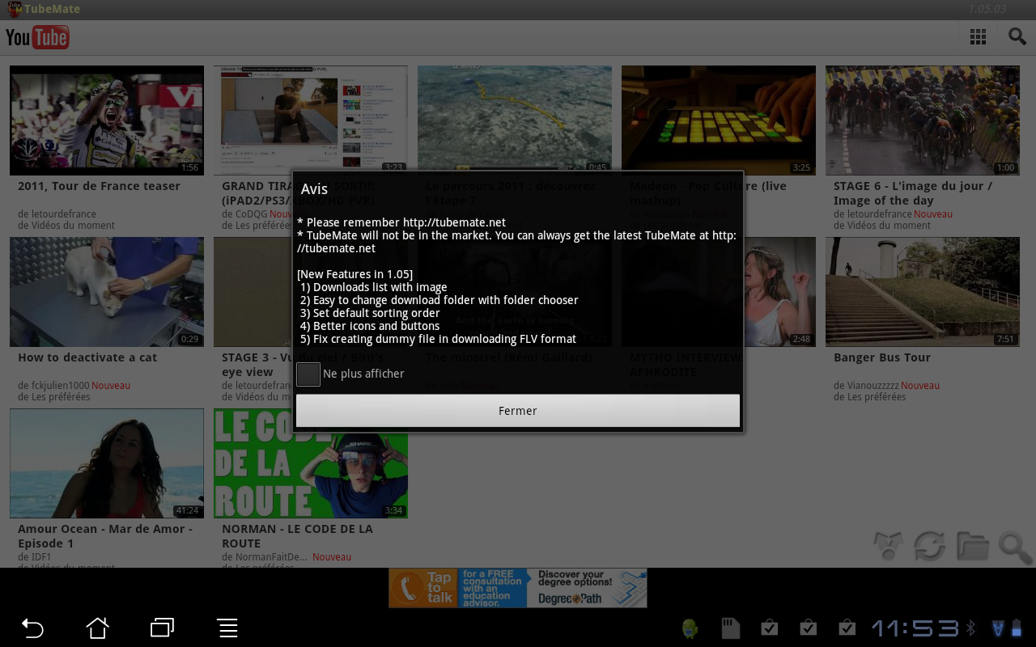Open the recent apps switcher
Viewport: 1036px width, 647px height.
162,628
